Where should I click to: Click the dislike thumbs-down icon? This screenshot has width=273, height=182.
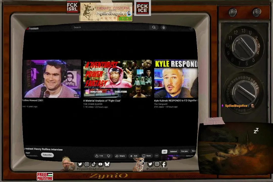[108, 156]
